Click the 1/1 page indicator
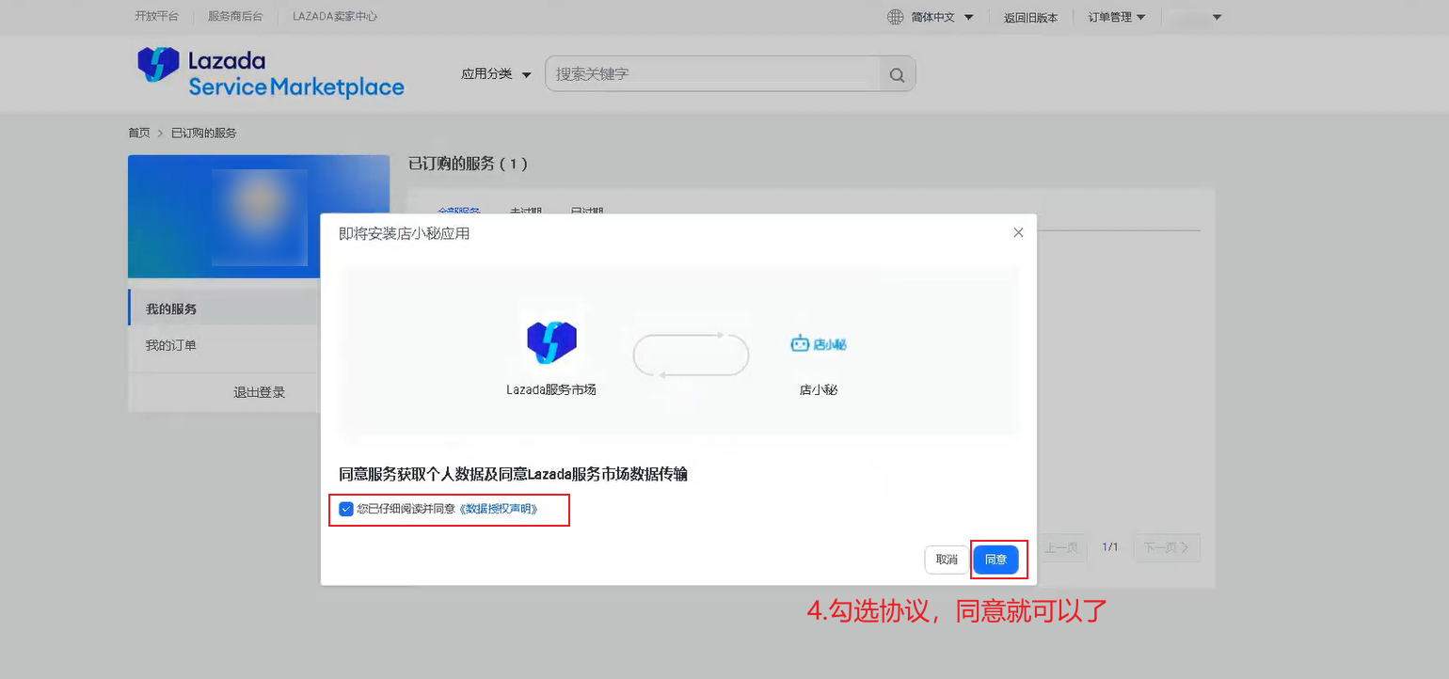This screenshot has height=679, width=1449. click(1110, 547)
